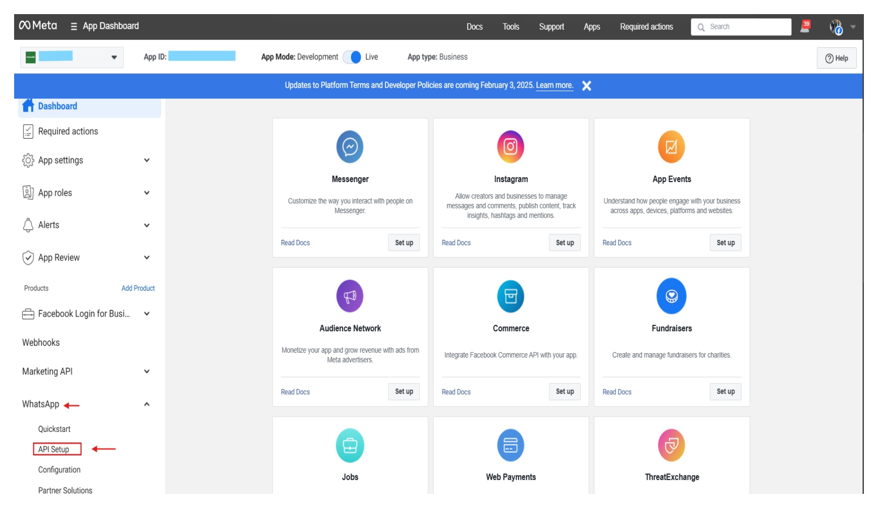The image size is (878, 508).
Task: Collapse the WhatsApp section
Action: point(147,404)
